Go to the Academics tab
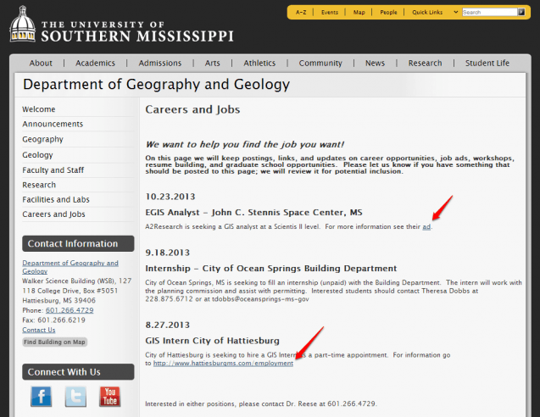 (95, 63)
